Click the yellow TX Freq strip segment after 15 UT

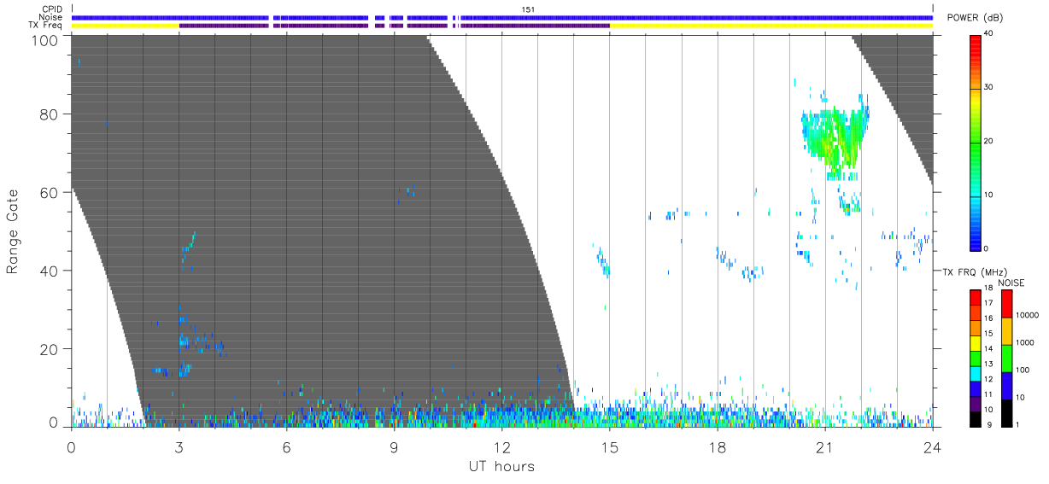(771, 26)
